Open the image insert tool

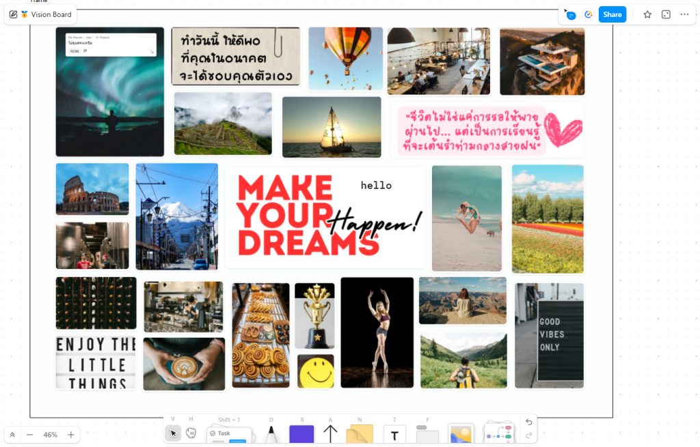[461, 434]
